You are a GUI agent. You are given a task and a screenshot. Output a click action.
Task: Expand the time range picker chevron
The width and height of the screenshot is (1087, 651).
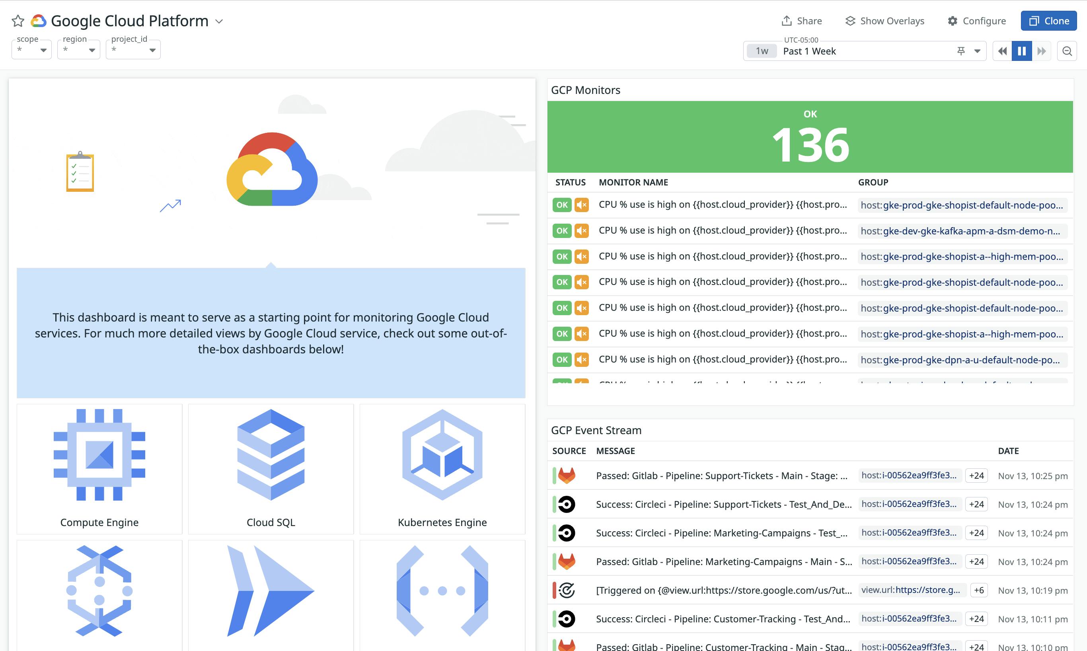click(x=976, y=51)
